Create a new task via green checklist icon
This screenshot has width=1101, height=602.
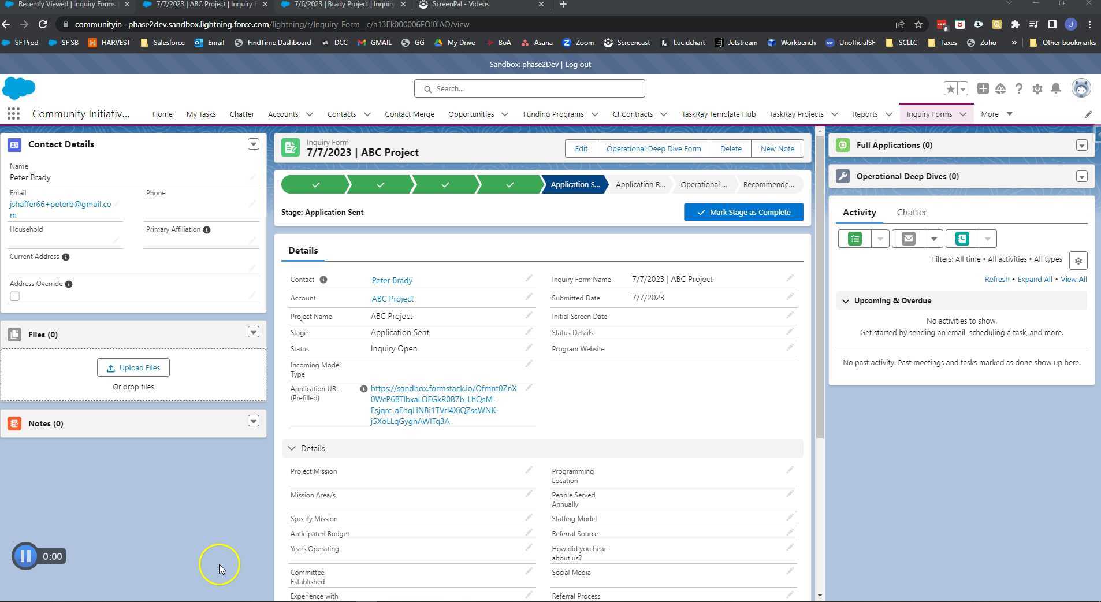click(x=854, y=238)
